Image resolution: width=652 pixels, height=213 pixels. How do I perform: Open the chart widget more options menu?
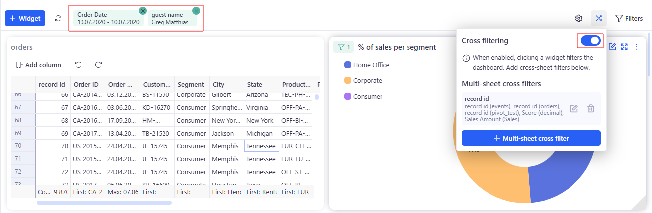[x=636, y=47]
